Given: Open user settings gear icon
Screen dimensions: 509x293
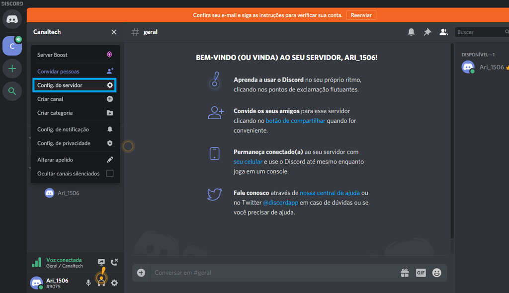Looking at the screenshot, I should (114, 283).
